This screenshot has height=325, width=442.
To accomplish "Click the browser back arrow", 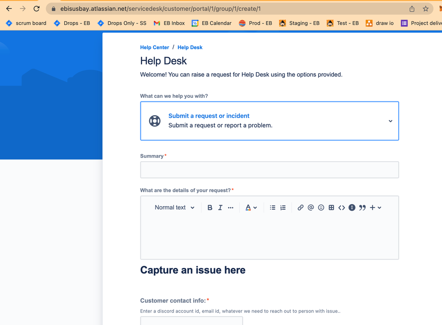I will coord(9,9).
